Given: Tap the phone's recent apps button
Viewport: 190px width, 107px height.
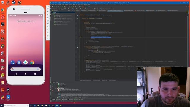Looking at the screenshot, I should click(x=35, y=74).
